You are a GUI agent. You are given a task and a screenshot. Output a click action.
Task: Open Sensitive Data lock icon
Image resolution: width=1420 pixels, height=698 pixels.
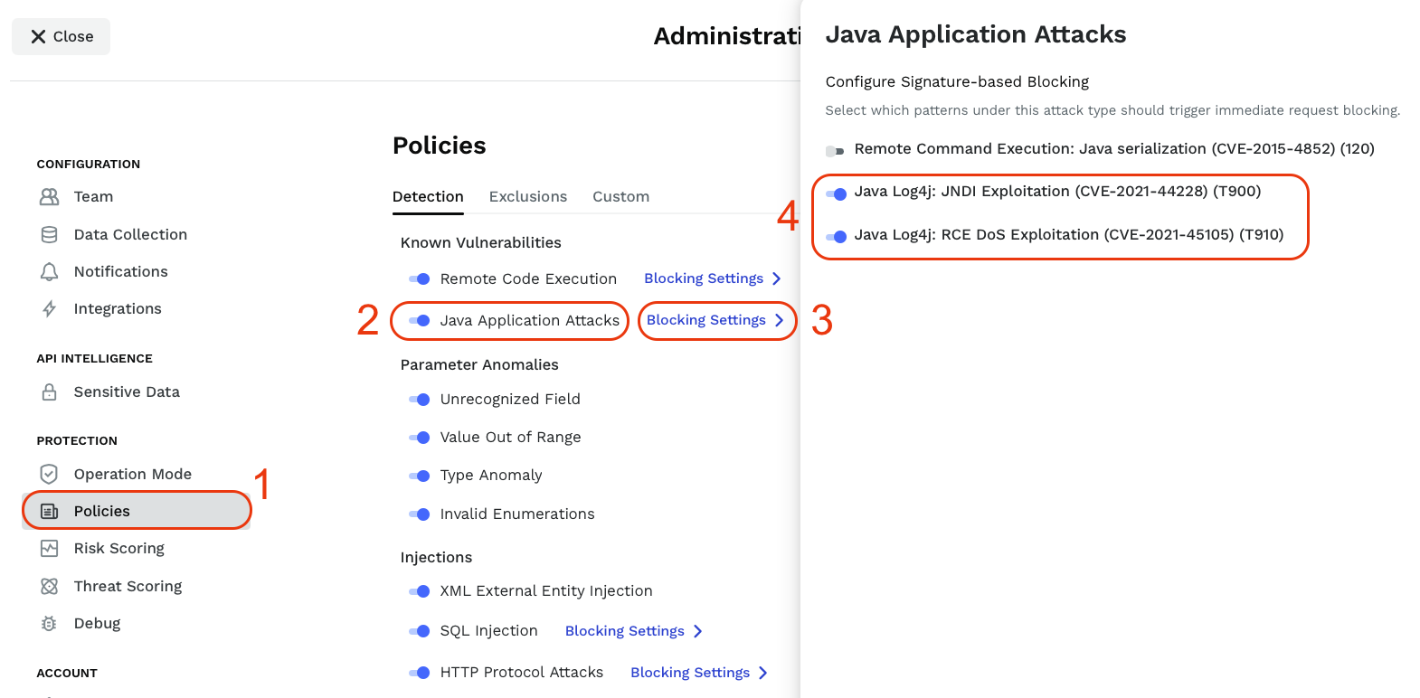[x=50, y=391]
